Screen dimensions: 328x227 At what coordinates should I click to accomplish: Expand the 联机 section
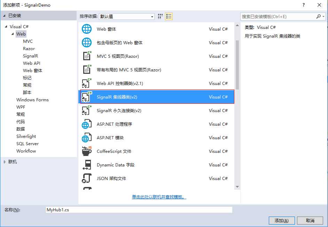[5, 162]
